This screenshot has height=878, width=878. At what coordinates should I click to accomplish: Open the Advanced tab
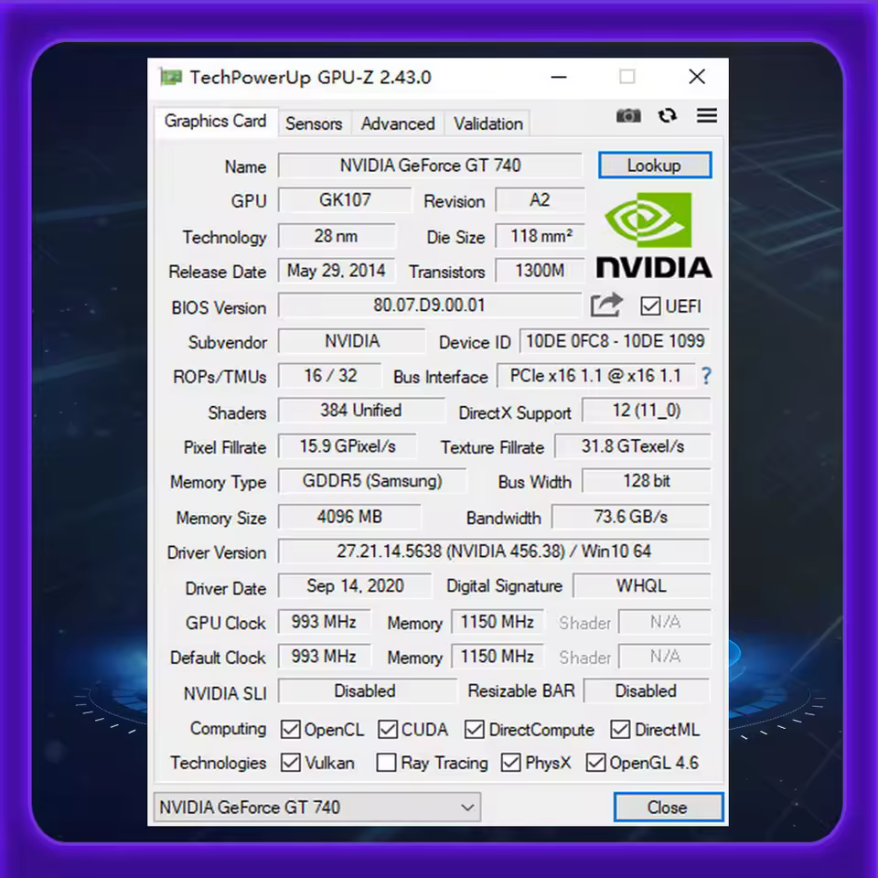[x=398, y=123]
